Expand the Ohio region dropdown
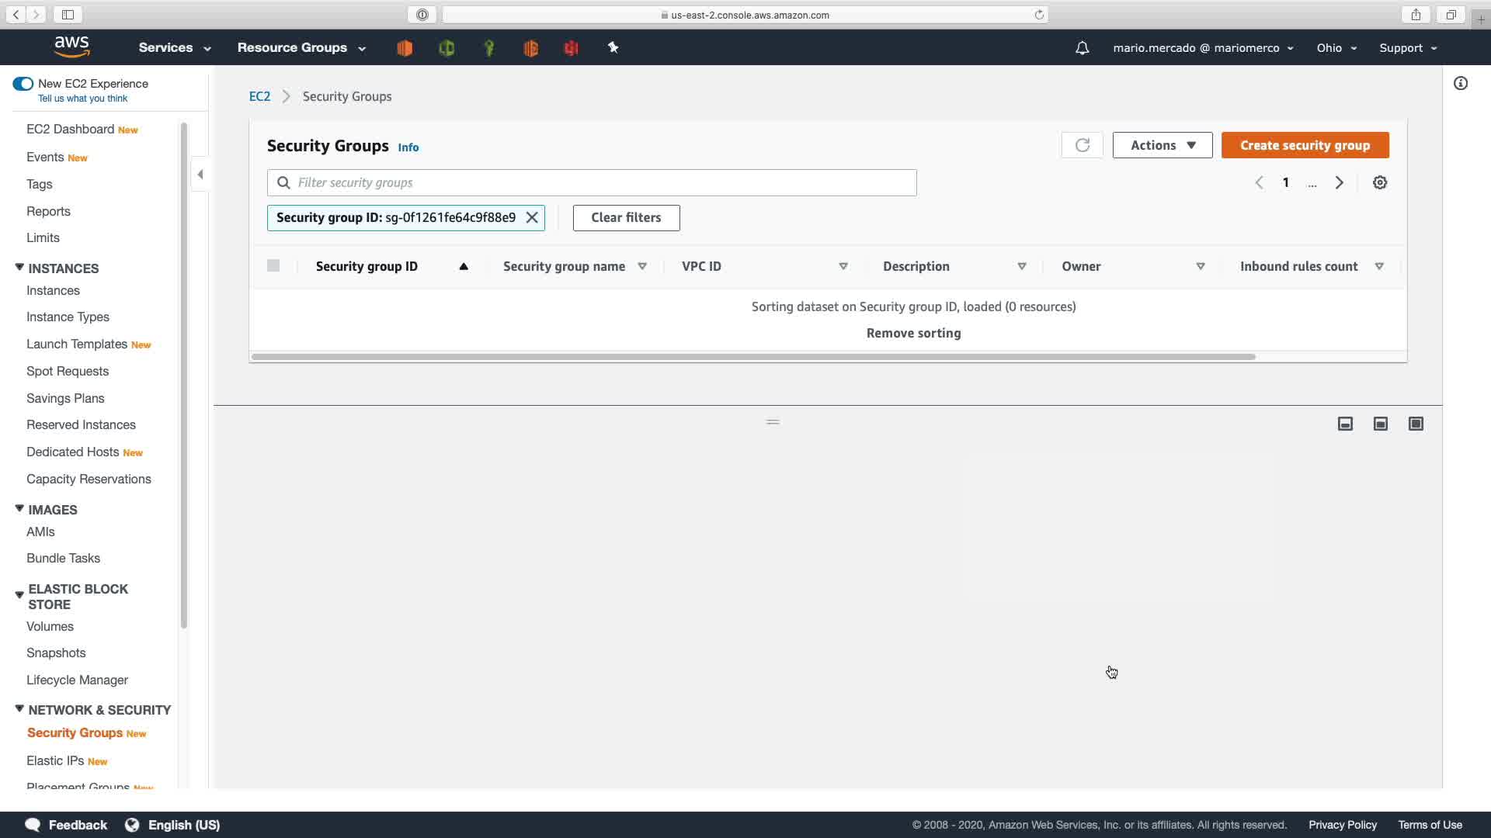The width and height of the screenshot is (1491, 838). tap(1336, 48)
